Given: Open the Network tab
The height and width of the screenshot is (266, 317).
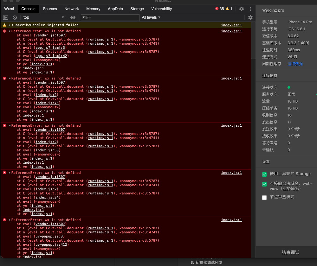Looking at the screenshot, I should [x=72, y=9].
